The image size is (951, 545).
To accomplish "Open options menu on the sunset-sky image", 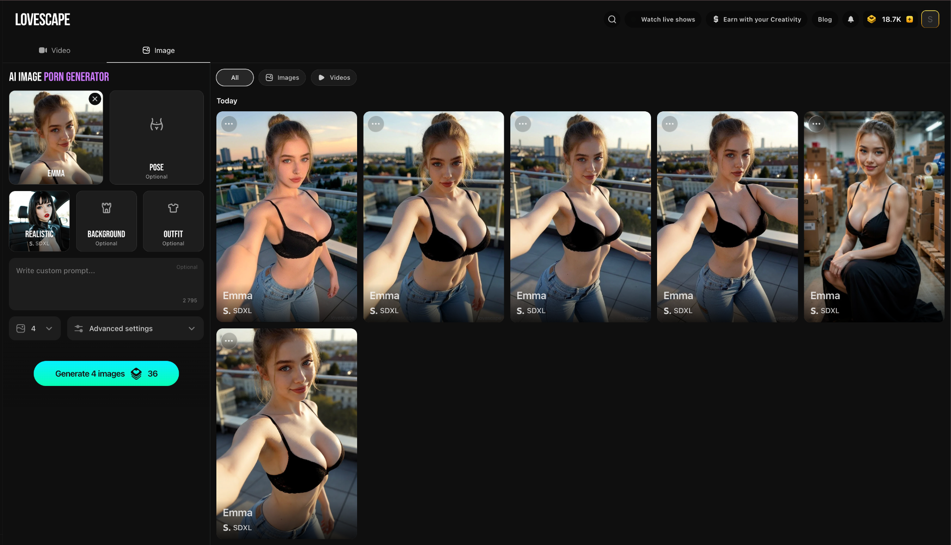I will (229, 124).
